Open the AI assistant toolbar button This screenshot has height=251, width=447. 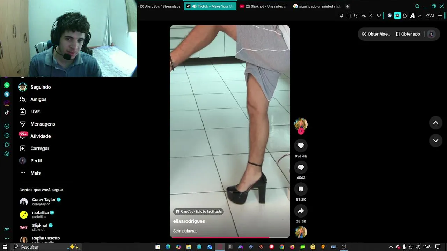pyautogui.click(x=430, y=15)
